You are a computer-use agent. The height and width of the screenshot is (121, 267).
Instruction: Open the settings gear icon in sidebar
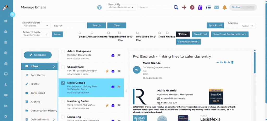tap(6, 116)
